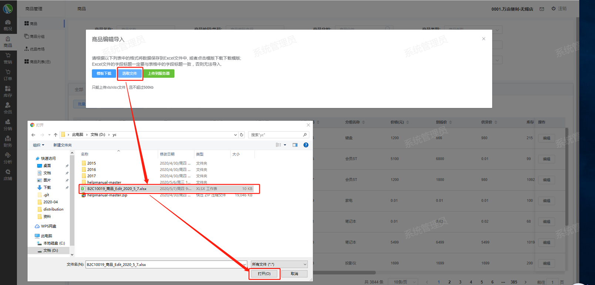Click the 选取文件 button
Screen dimensions: 595x285
point(130,73)
